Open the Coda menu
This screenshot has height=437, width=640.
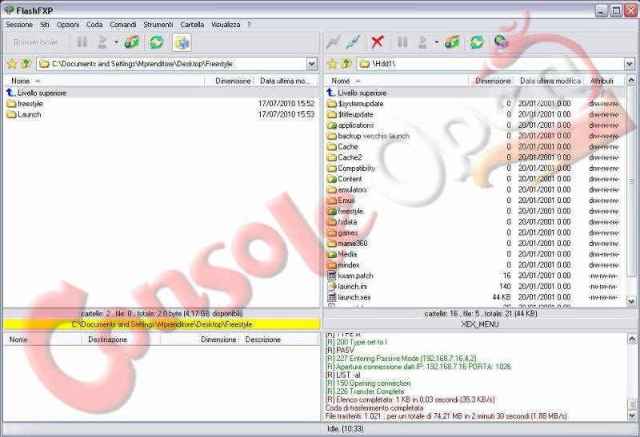94,25
